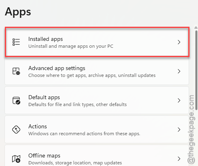
Task: Click the Installed apps list icon
Action: 16,42
